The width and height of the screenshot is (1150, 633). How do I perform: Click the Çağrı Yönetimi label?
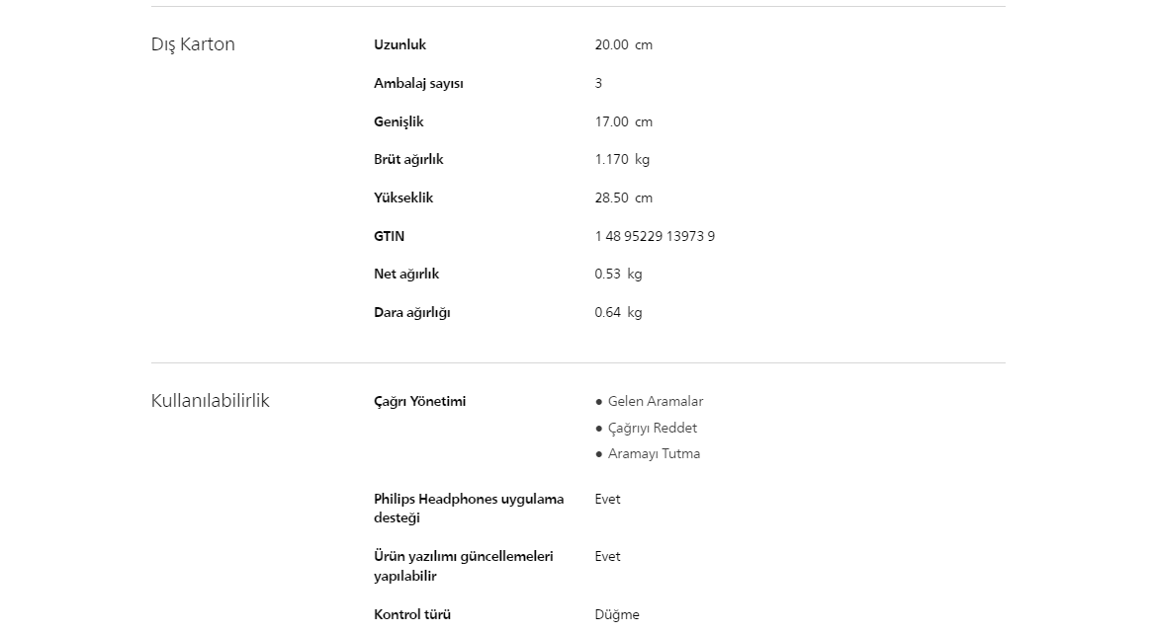point(419,401)
